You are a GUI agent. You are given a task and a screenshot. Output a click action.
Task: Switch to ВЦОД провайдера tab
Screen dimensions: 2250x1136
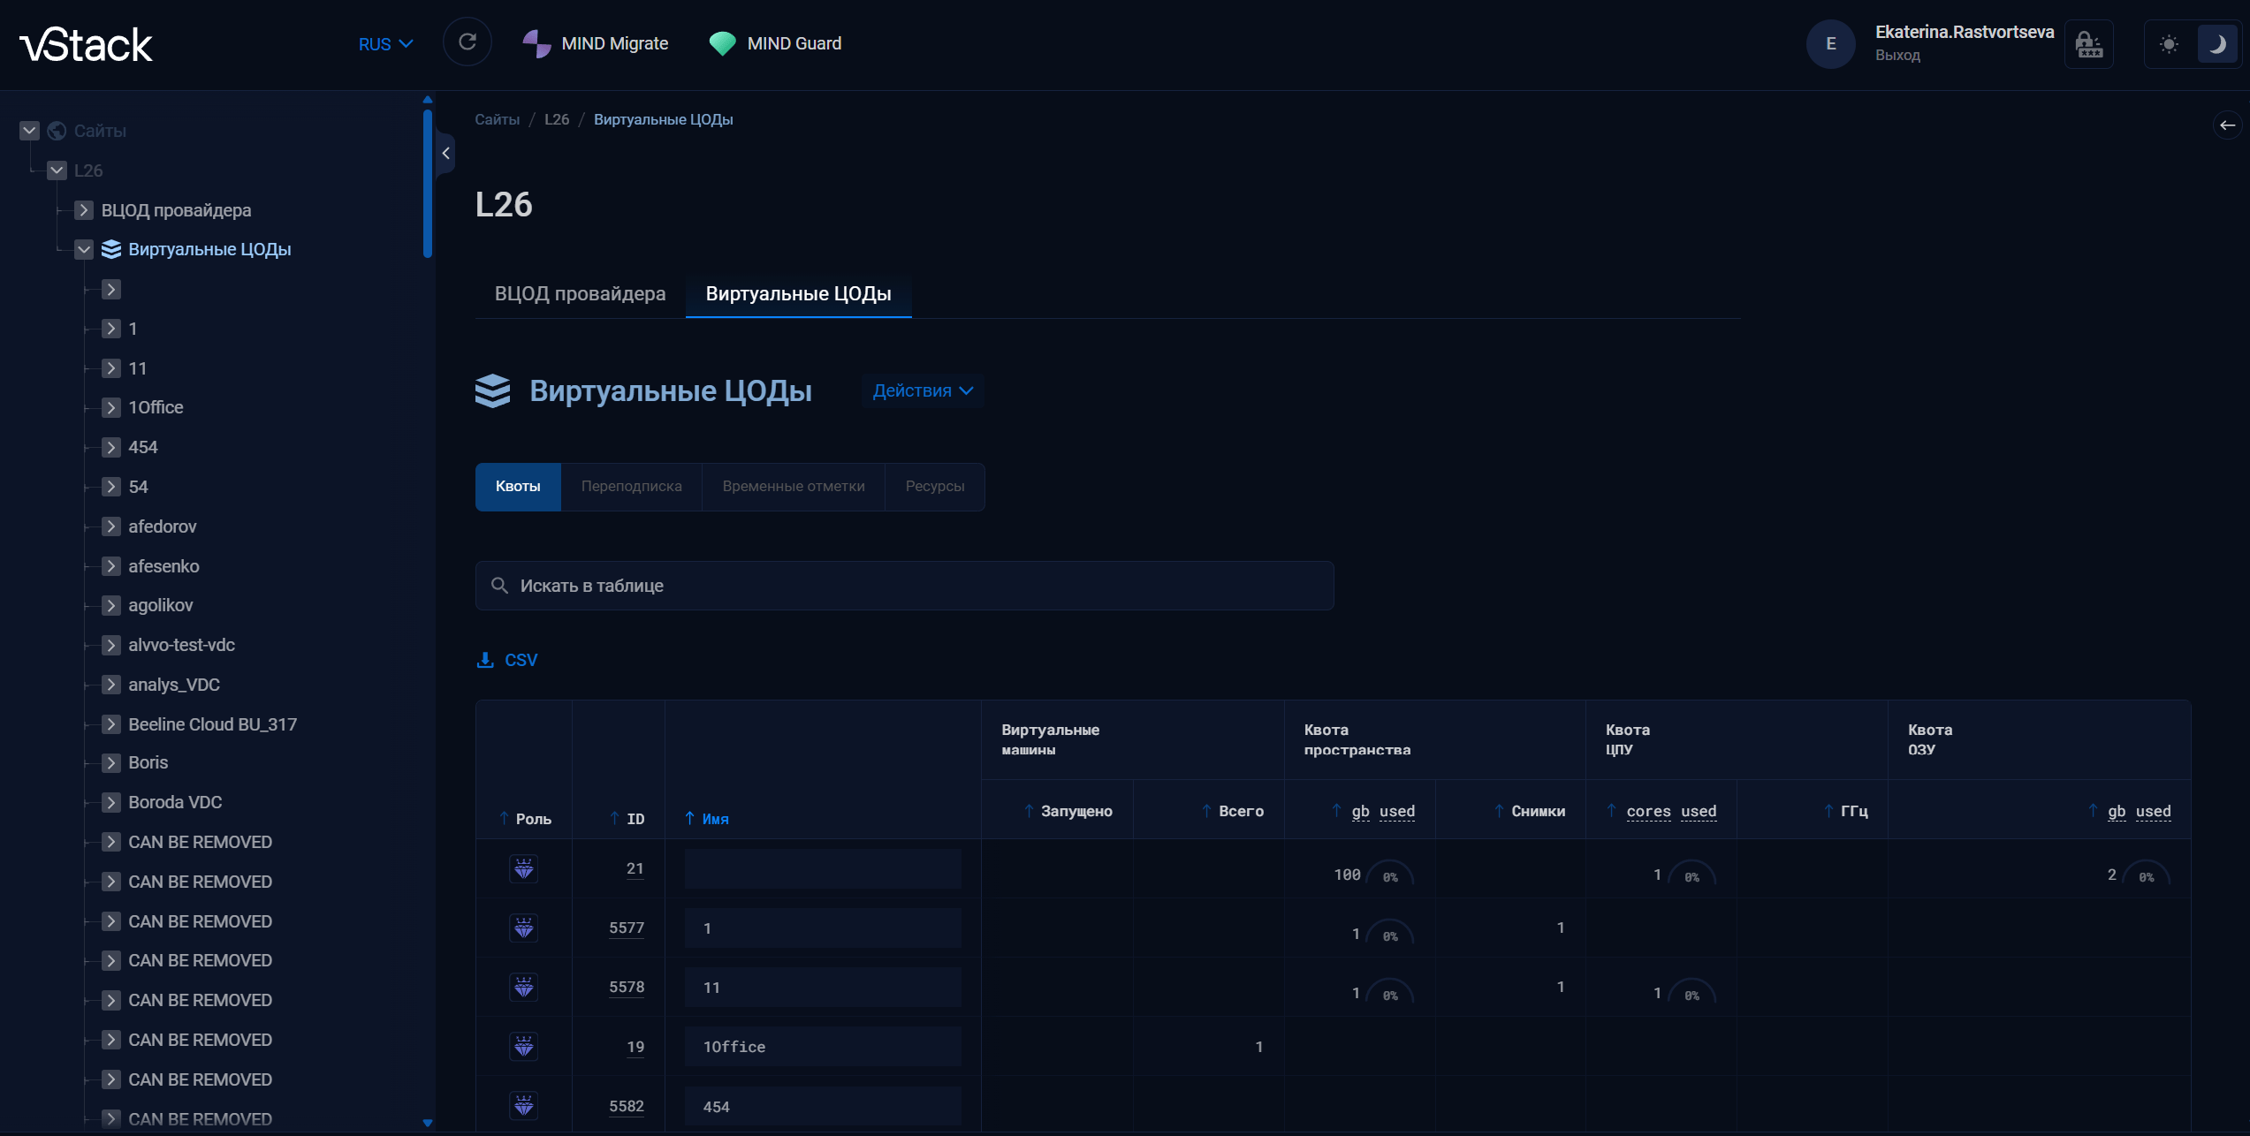(x=580, y=293)
